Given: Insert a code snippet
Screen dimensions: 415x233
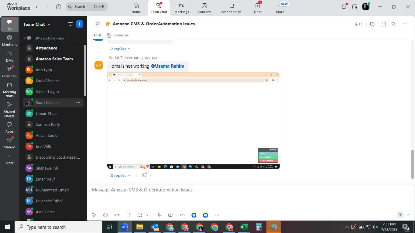Looking at the screenshot, I should tap(182, 215).
